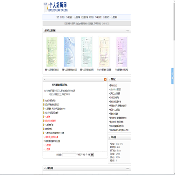Click the content search text field
Viewport: 175px width, 175px height.
[x=69, y=155]
